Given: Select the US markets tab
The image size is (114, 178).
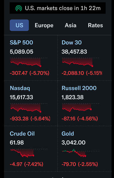Looking at the screenshot, I should 19,25.
